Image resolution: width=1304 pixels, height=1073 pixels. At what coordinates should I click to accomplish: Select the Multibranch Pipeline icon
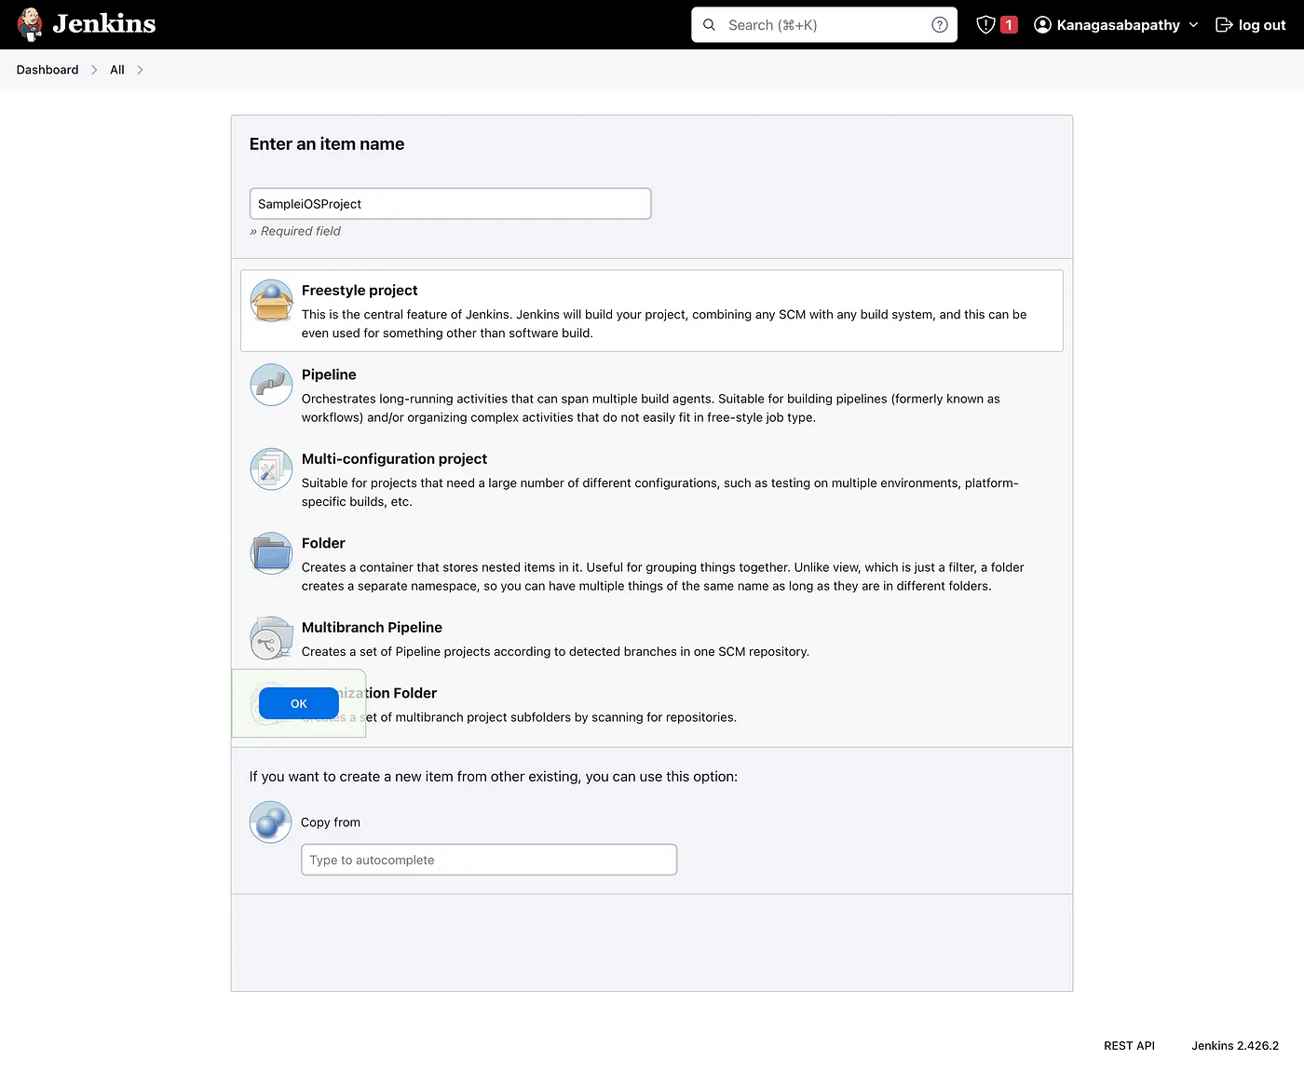click(x=270, y=638)
